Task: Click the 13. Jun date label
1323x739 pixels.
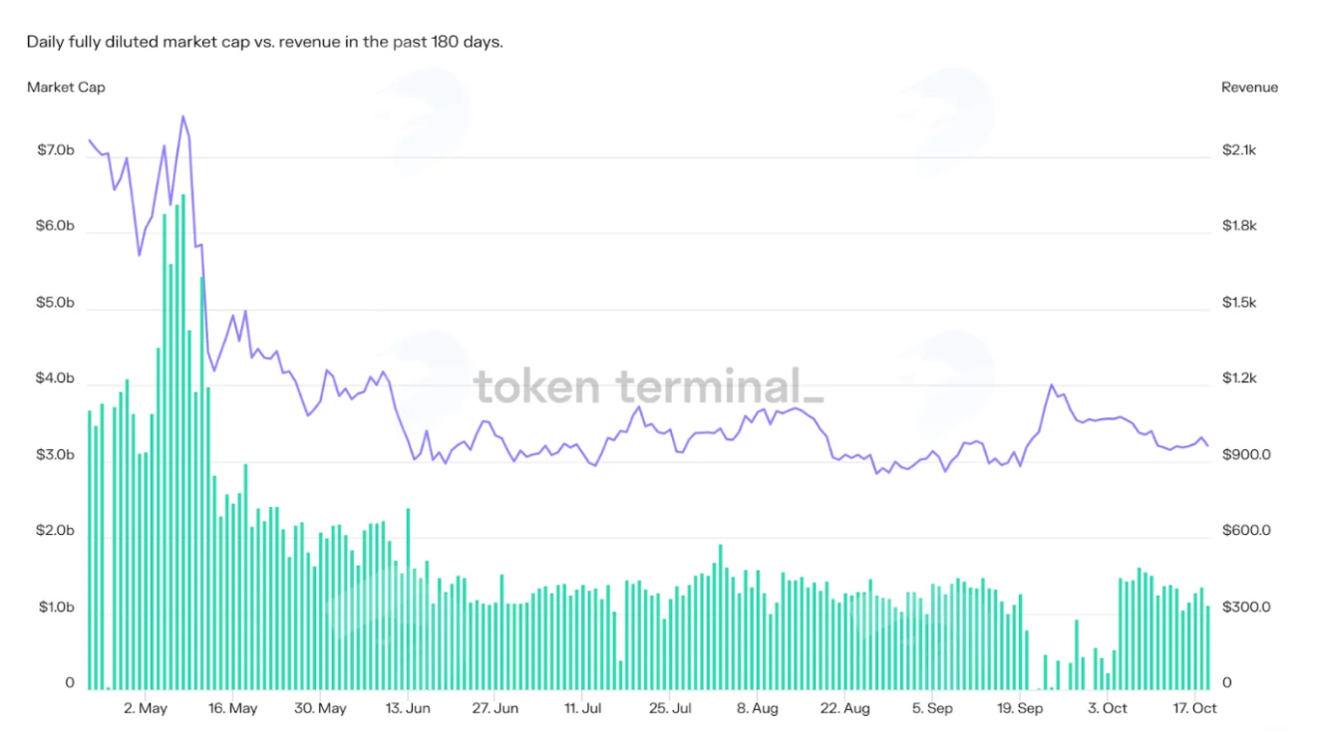Action: [408, 709]
